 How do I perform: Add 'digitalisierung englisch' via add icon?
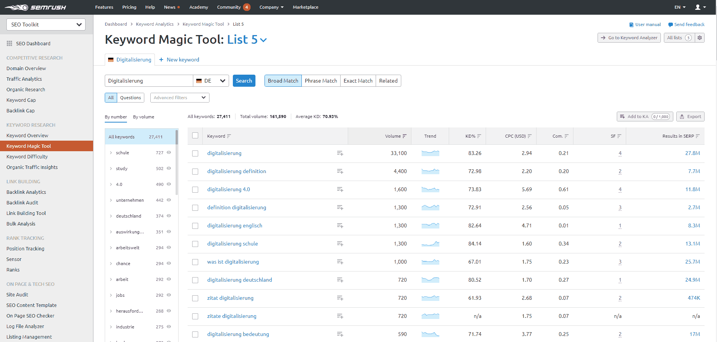[340, 225]
